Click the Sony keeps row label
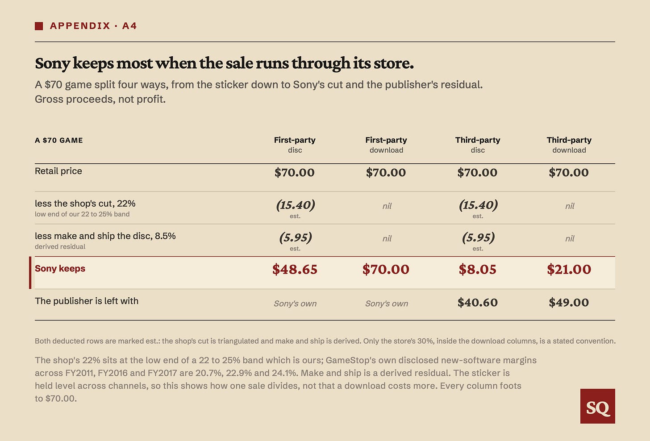The width and height of the screenshot is (650, 441). [x=60, y=268]
